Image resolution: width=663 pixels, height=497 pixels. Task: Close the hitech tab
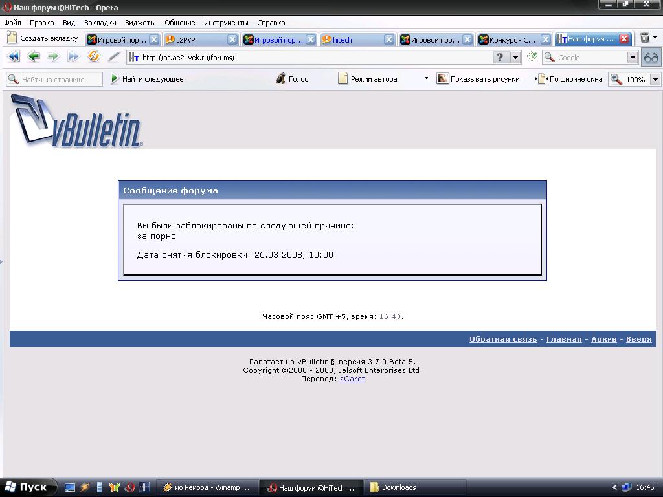pos(389,39)
